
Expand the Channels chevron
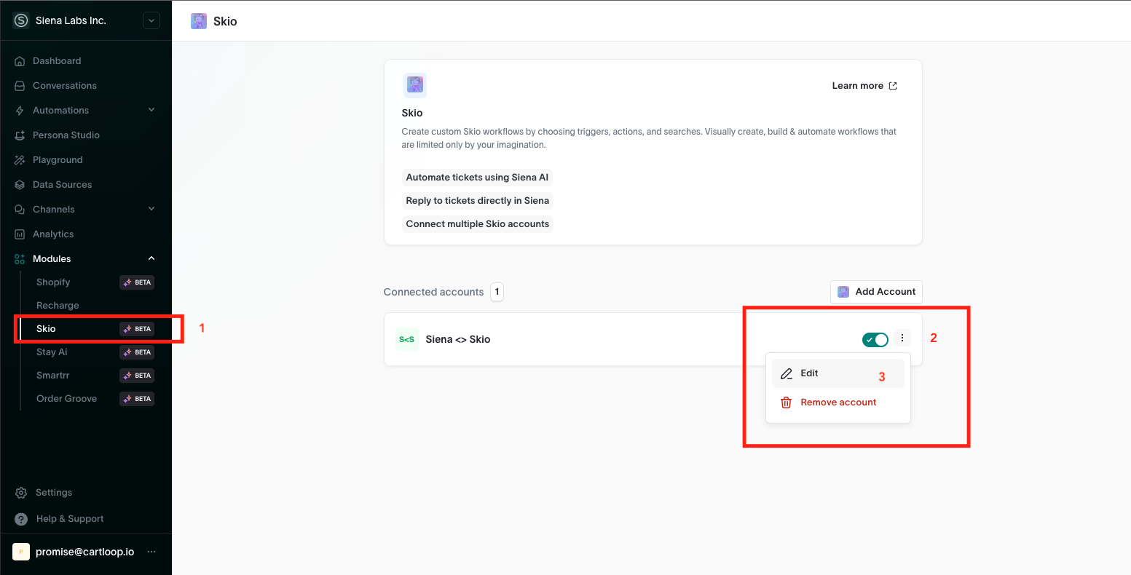point(151,209)
